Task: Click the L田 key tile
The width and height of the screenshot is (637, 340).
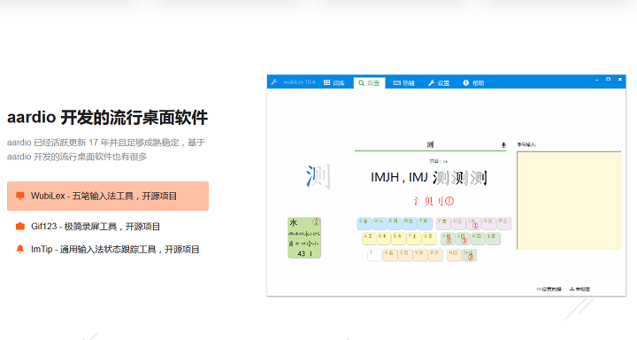Action: tap(493, 239)
